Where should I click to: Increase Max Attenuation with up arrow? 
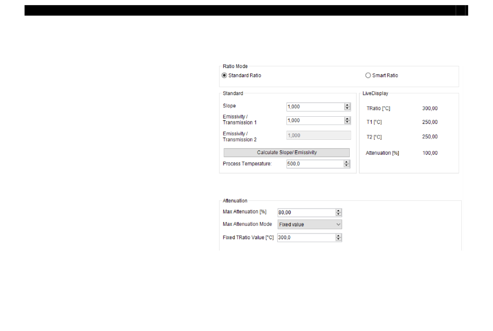click(338, 211)
